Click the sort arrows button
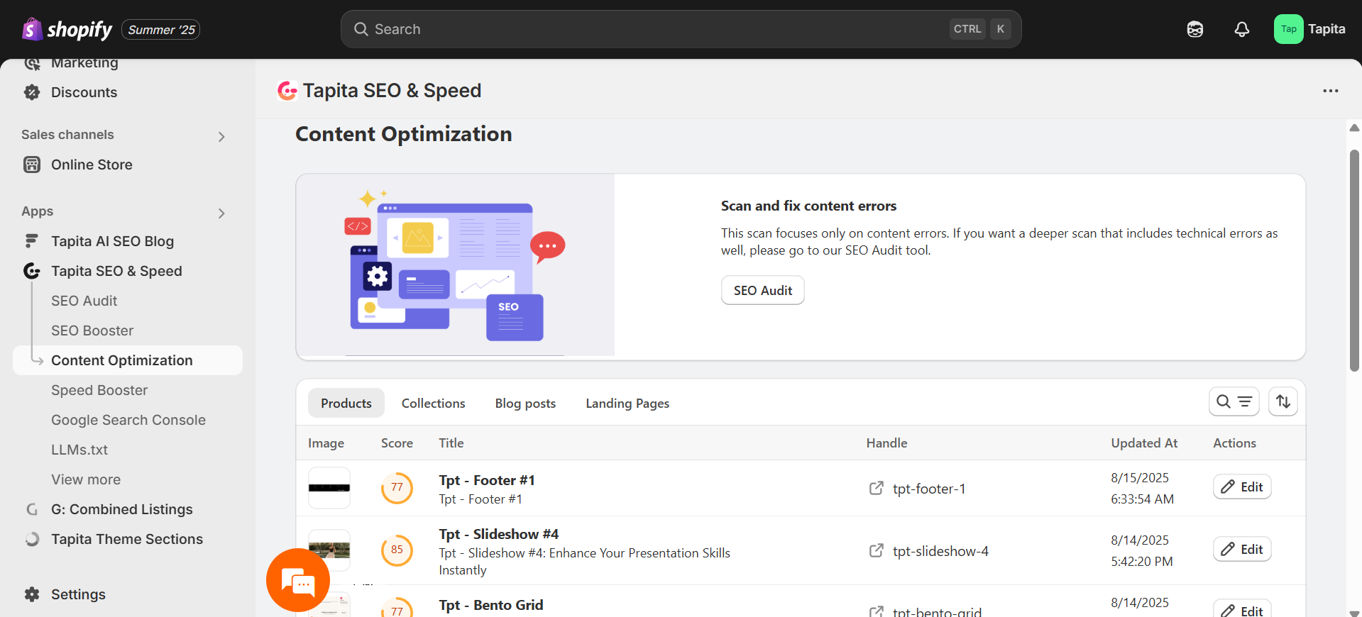Screen dimensions: 1362x617 point(1283,401)
